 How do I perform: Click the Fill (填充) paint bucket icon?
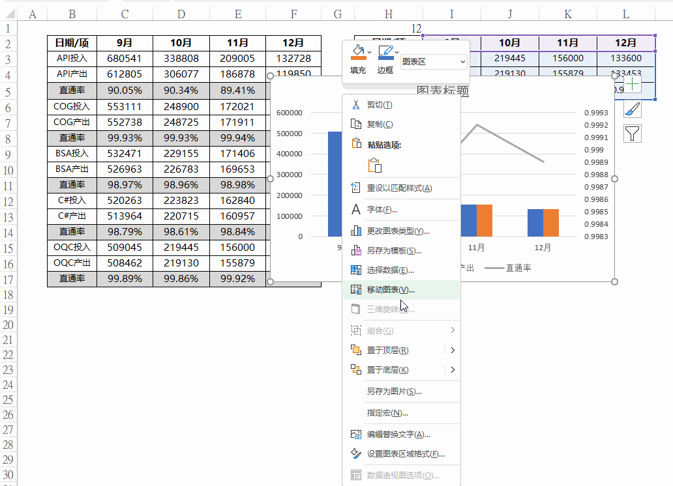(x=358, y=52)
